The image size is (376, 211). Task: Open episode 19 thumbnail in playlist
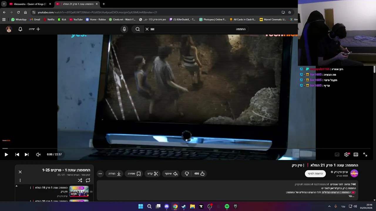[79, 191]
